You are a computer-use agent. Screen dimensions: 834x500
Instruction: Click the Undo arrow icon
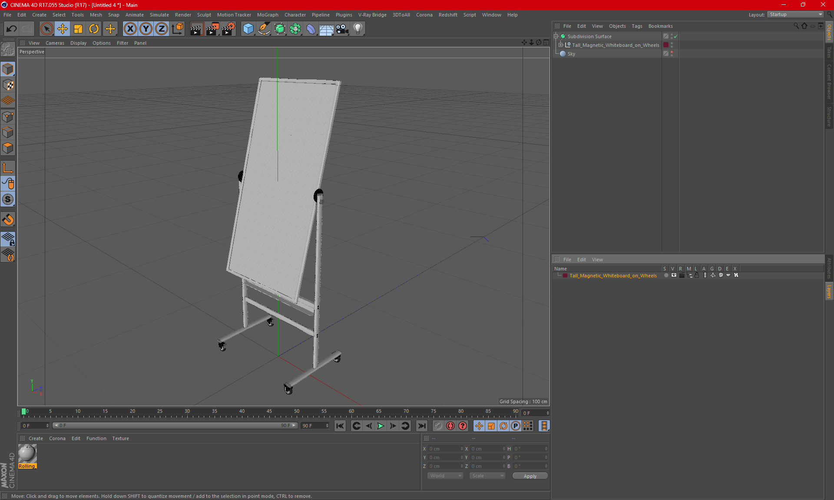click(11, 29)
